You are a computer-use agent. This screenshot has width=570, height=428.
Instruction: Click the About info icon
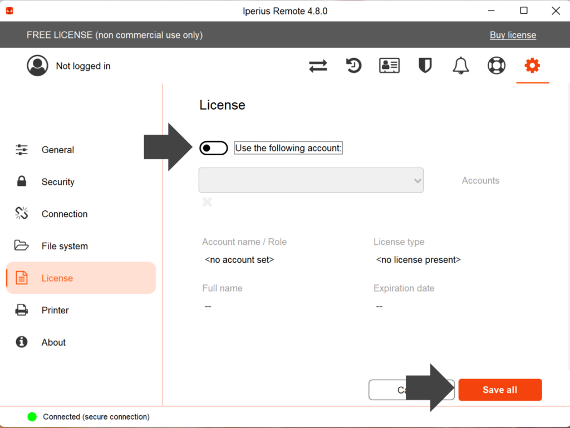[x=22, y=342]
